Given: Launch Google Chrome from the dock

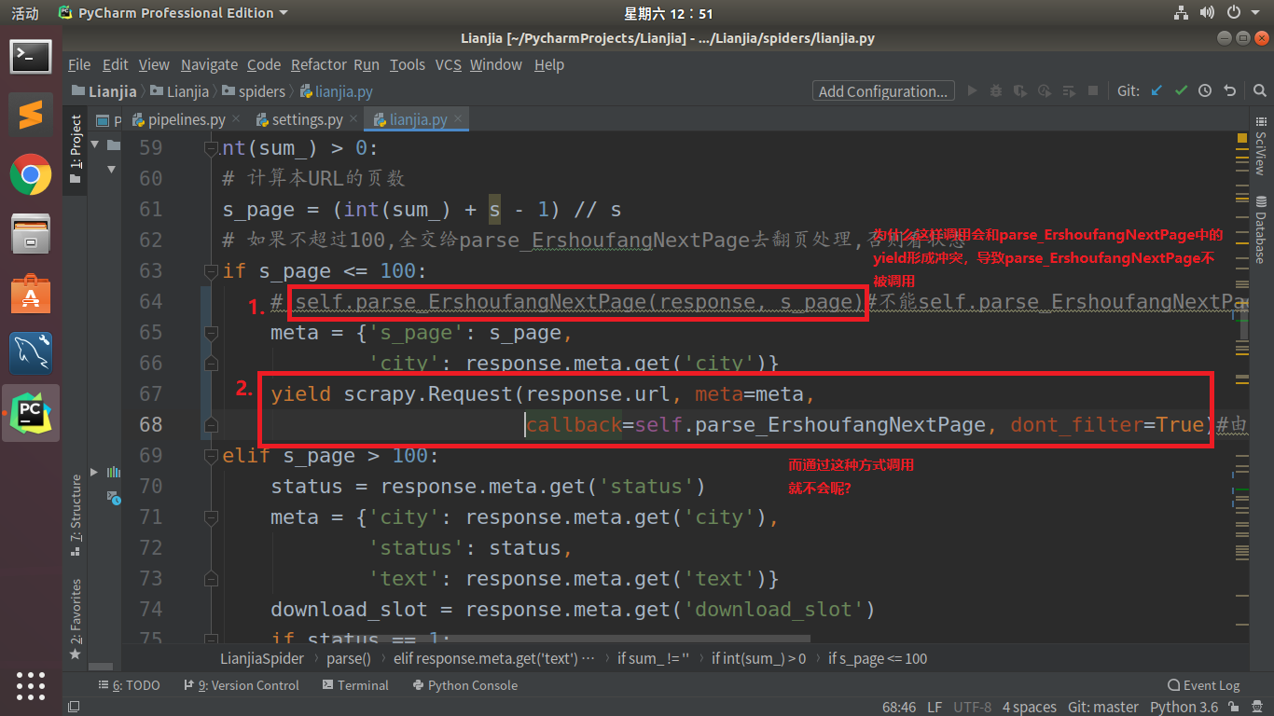Looking at the screenshot, I should coord(31,174).
